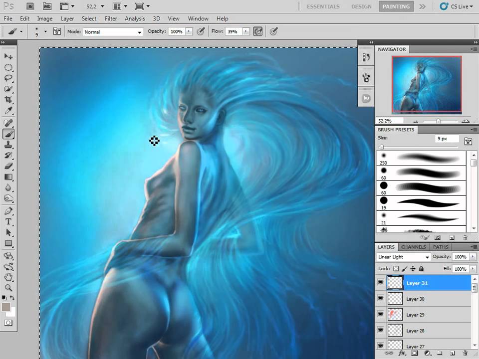
Task: Select the Quick Selection tool
Action: [x=8, y=89]
